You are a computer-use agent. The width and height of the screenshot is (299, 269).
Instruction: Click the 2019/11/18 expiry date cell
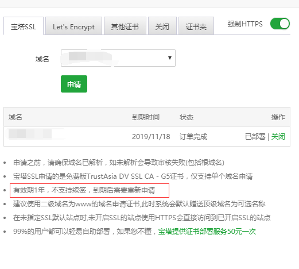(151, 137)
